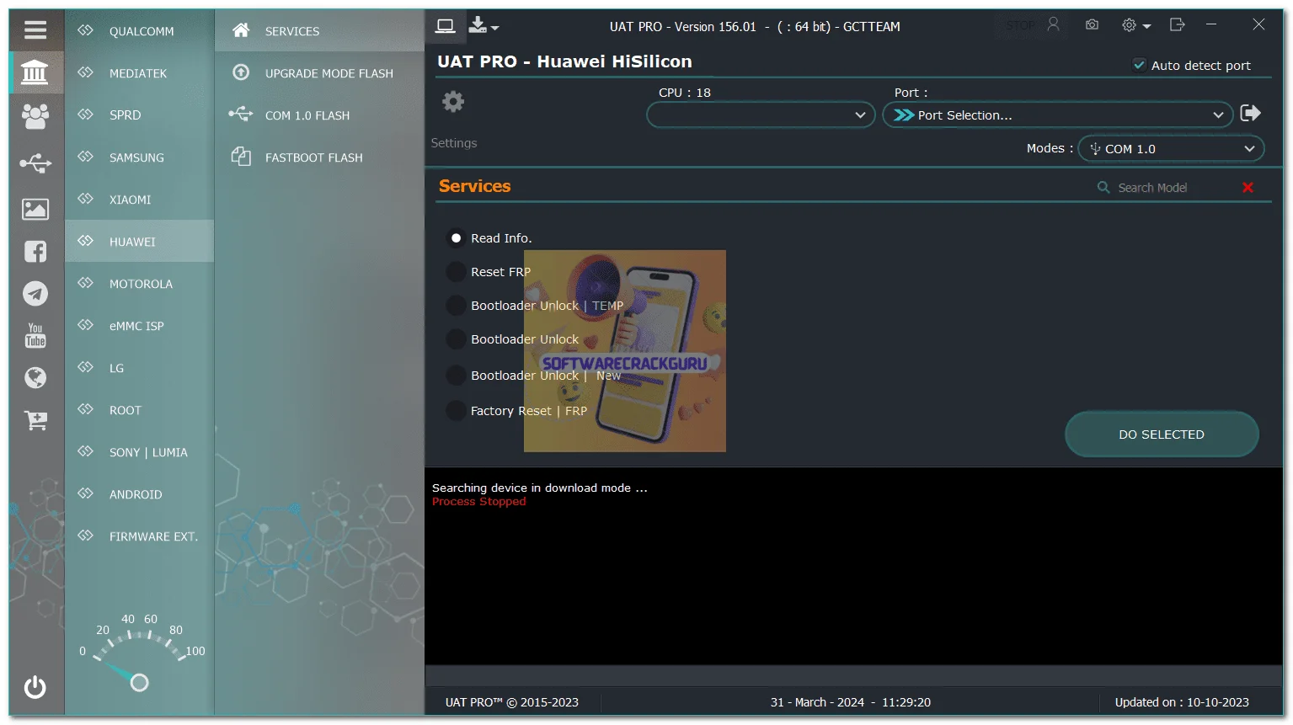Open the YouTube sidebar icon

point(35,335)
